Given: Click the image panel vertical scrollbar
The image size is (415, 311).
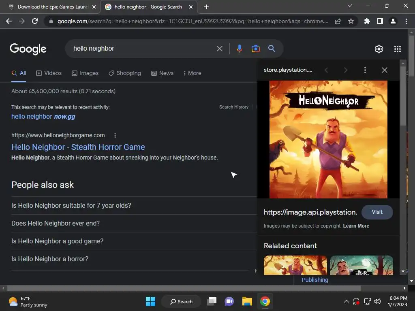Looking at the screenshot, I should pos(403,96).
